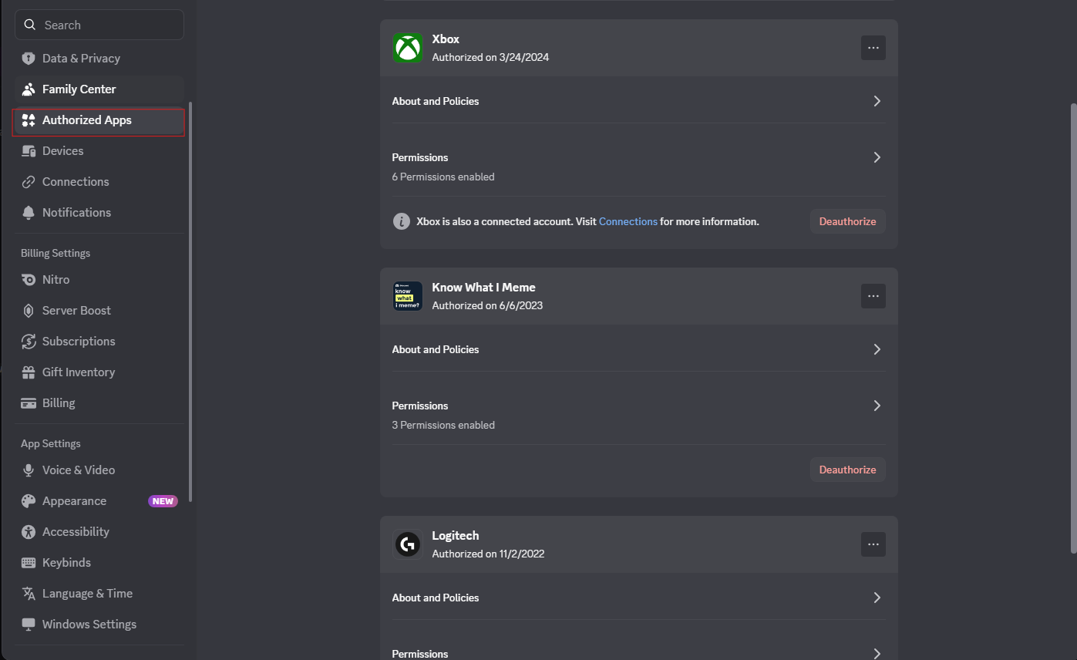1077x660 pixels.
Task: Open more options for Know What I Meme
Action: [x=873, y=296]
